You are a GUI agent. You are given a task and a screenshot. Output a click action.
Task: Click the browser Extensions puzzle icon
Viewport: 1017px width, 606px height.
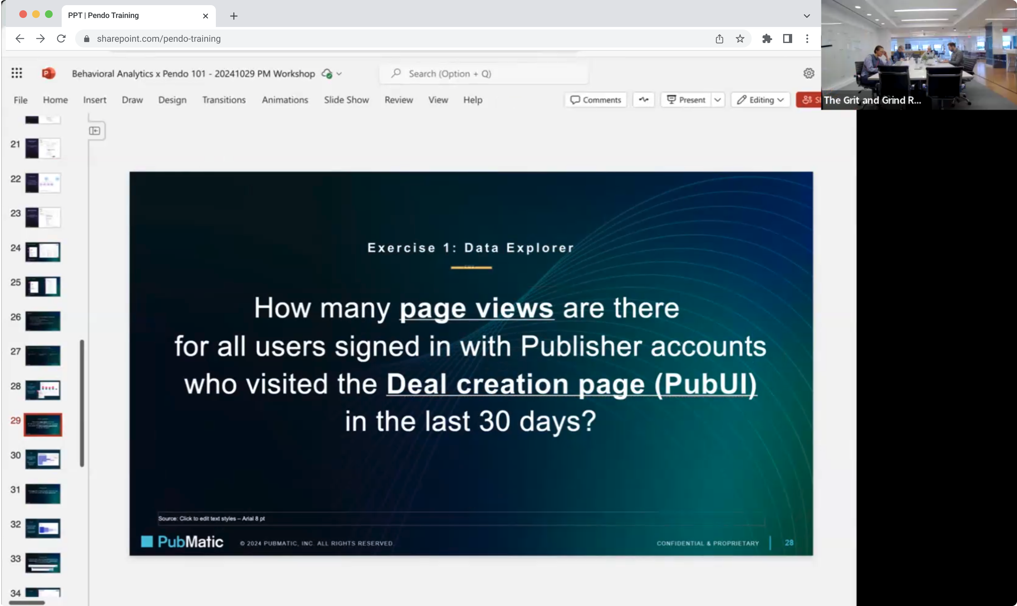(x=767, y=39)
